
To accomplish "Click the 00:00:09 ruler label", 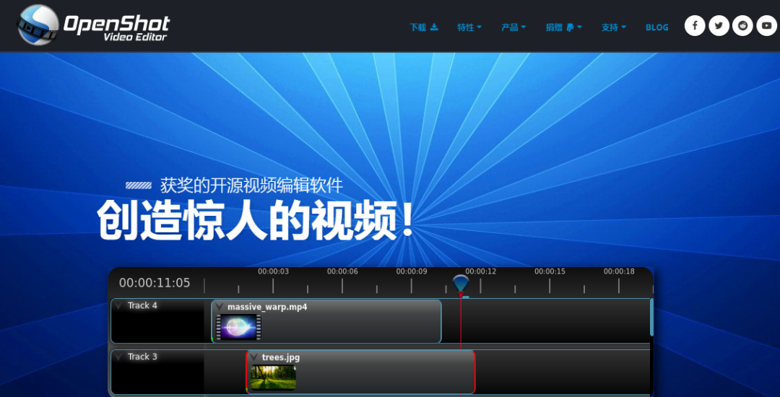I will point(412,271).
